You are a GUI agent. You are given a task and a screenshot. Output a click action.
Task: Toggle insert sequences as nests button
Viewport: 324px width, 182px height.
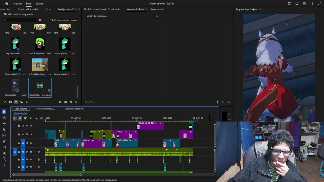pos(15,118)
